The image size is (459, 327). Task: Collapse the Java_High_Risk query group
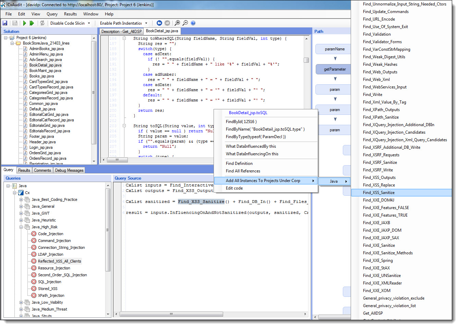[x=21, y=227]
